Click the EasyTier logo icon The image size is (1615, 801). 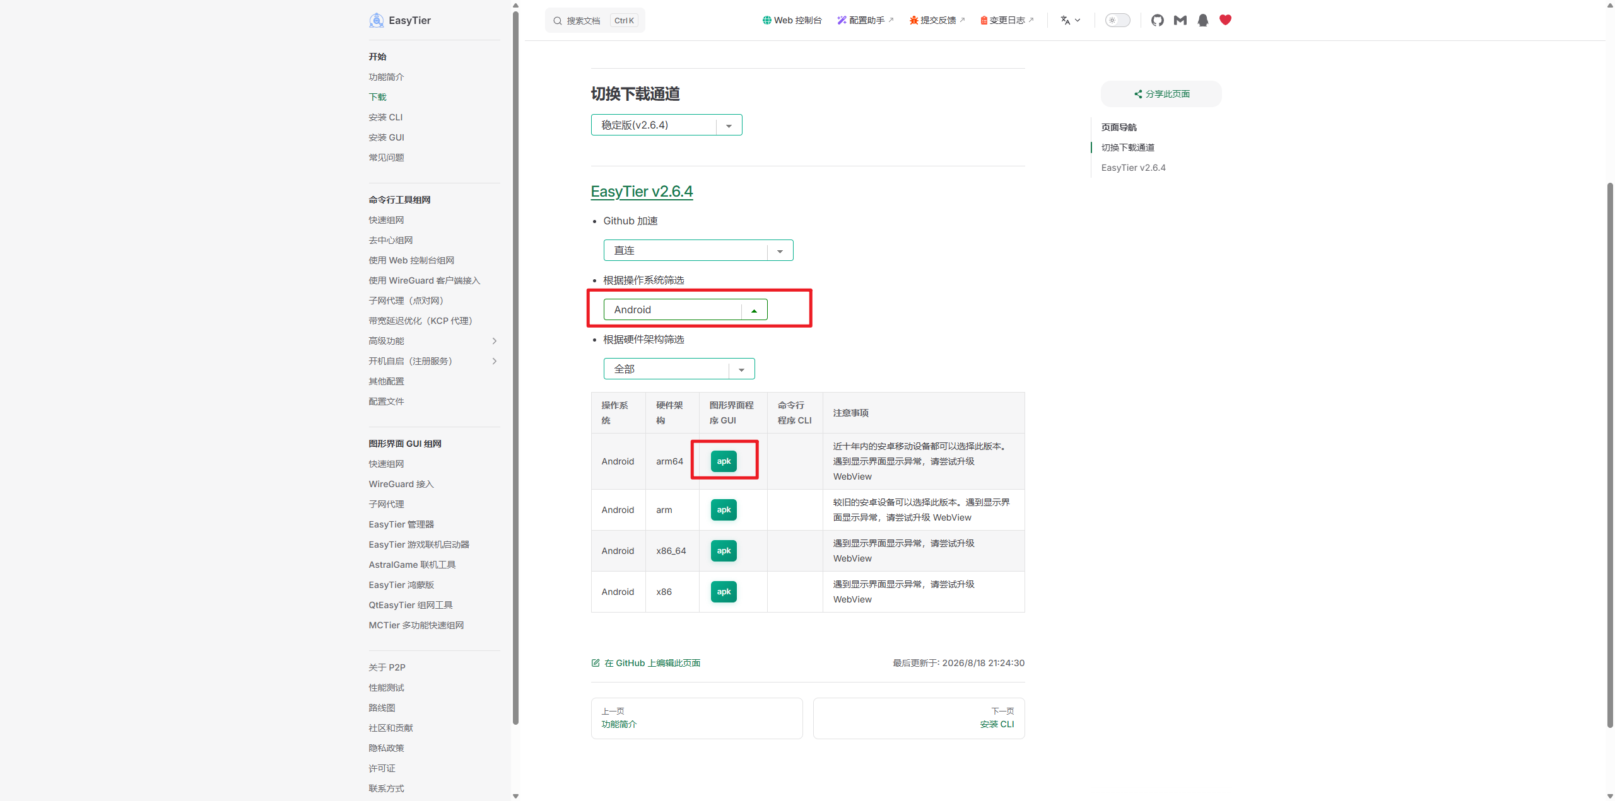click(377, 20)
